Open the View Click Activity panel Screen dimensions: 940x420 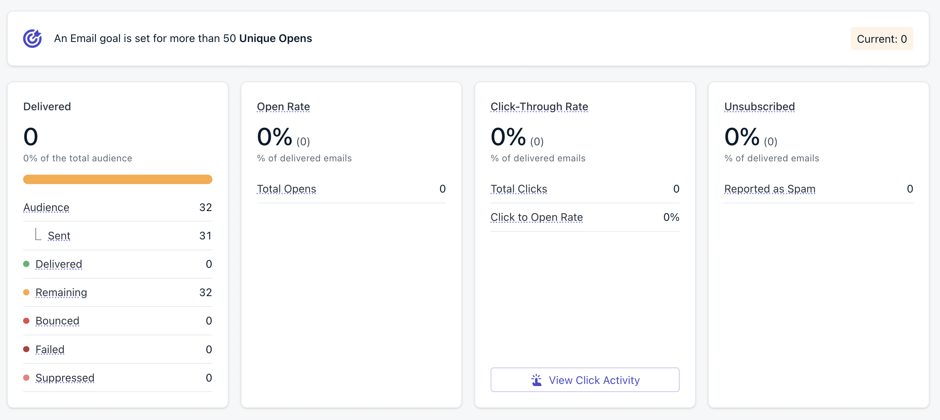point(584,379)
